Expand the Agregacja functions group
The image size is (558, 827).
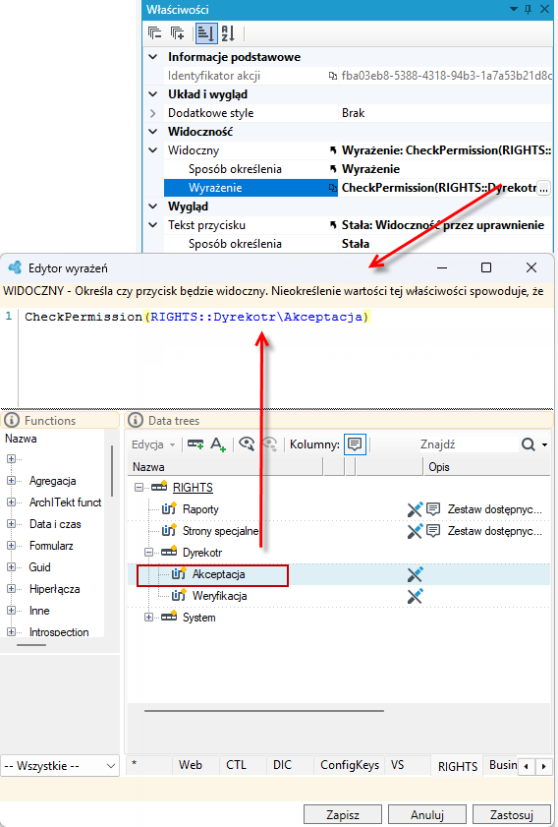pos(11,481)
